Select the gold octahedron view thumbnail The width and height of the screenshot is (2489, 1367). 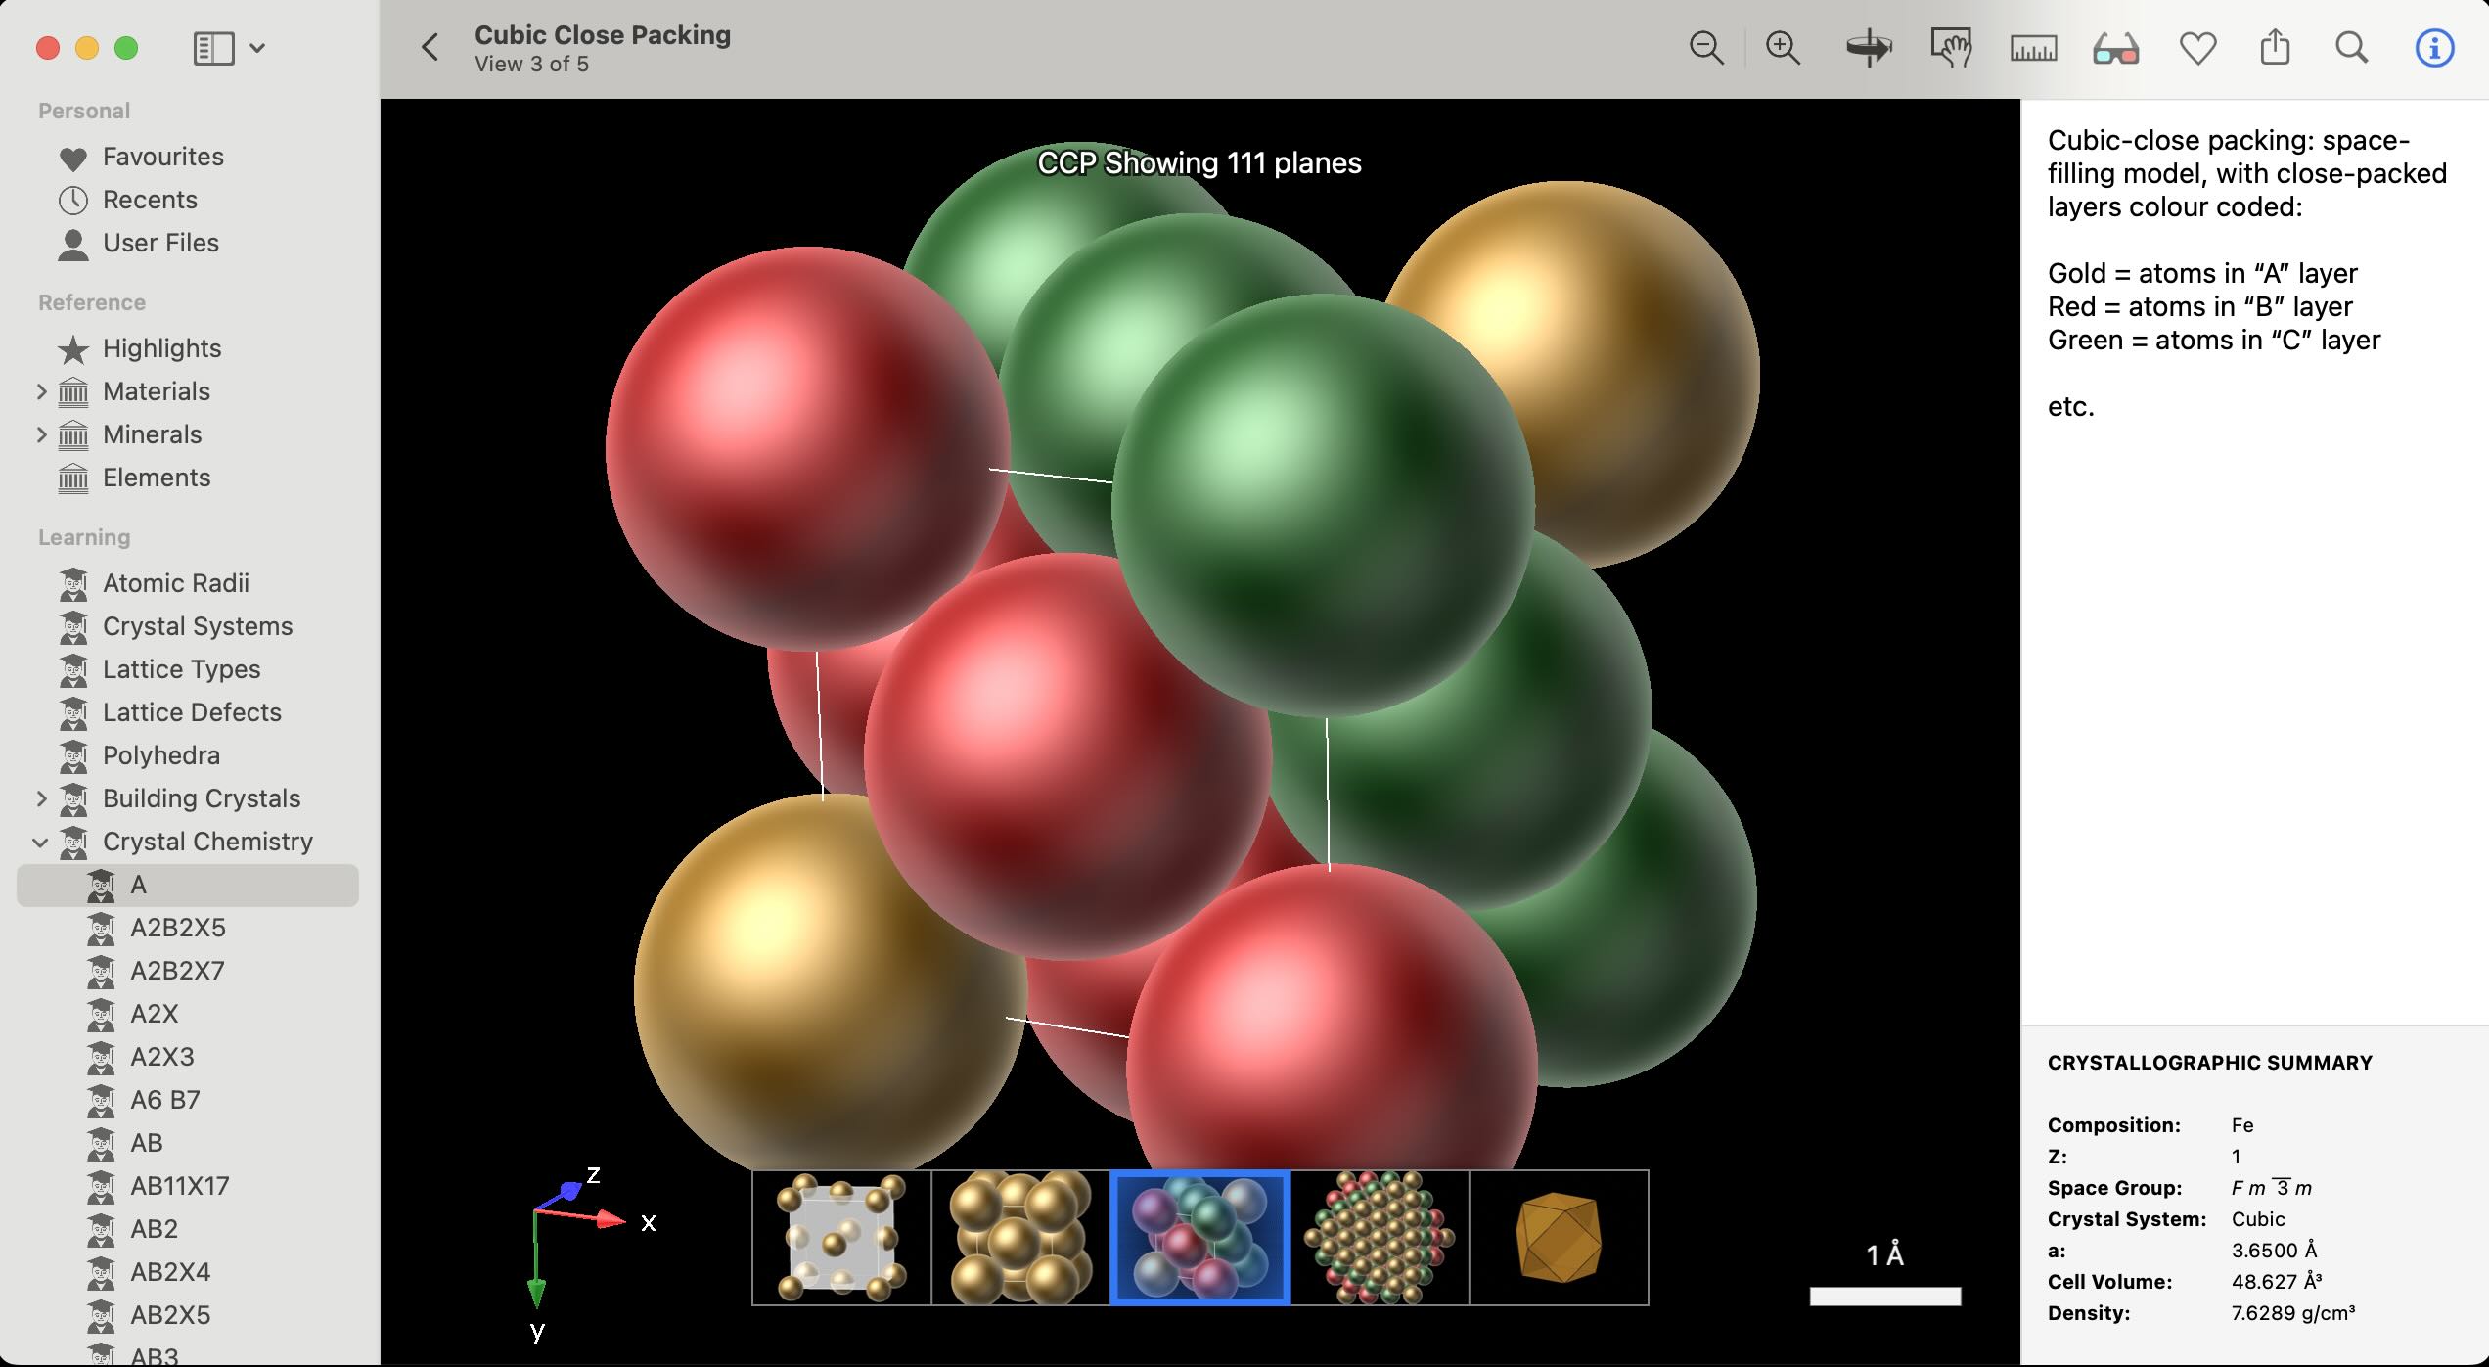click(1559, 1237)
